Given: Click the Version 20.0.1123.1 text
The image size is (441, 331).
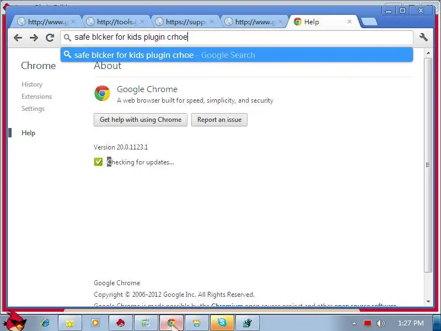Looking at the screenshot, I should (x=121, y=147).
